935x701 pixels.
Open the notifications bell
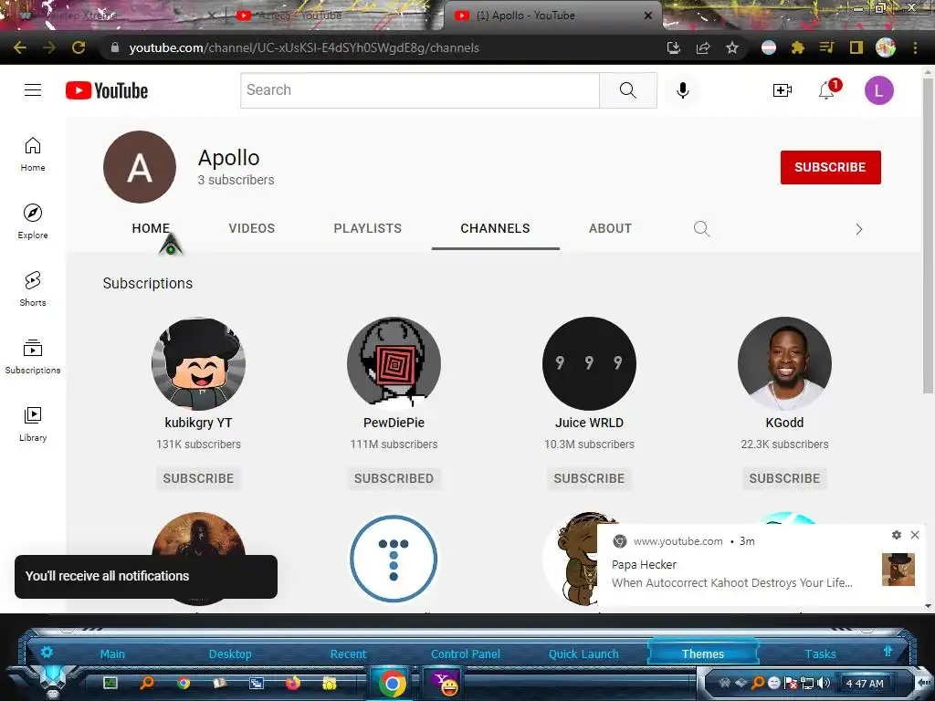828,89
